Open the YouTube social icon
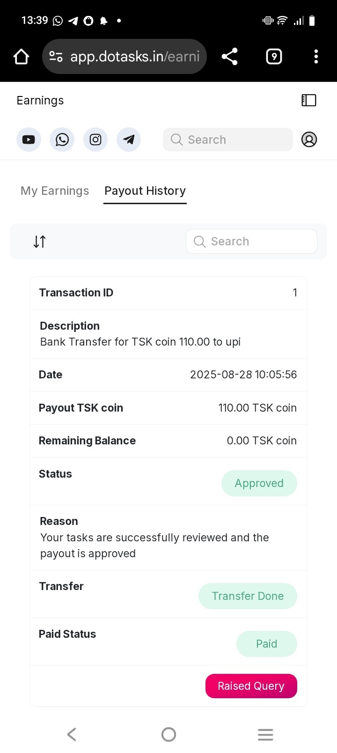 (29, 140)
